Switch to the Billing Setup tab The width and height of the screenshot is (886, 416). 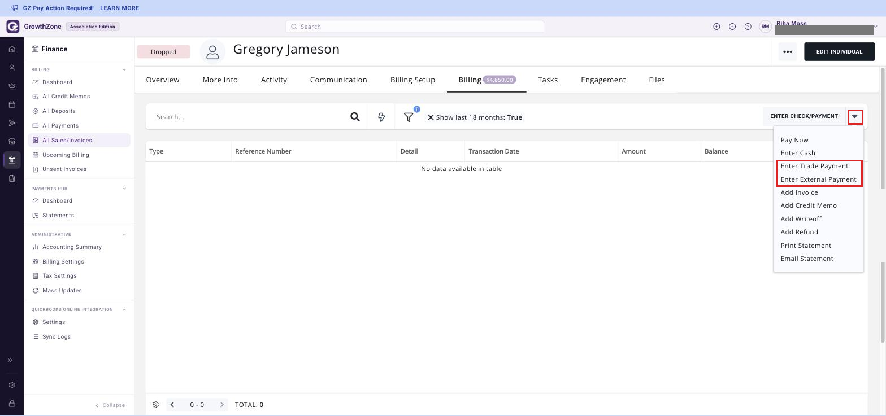[x=412, y=80]
